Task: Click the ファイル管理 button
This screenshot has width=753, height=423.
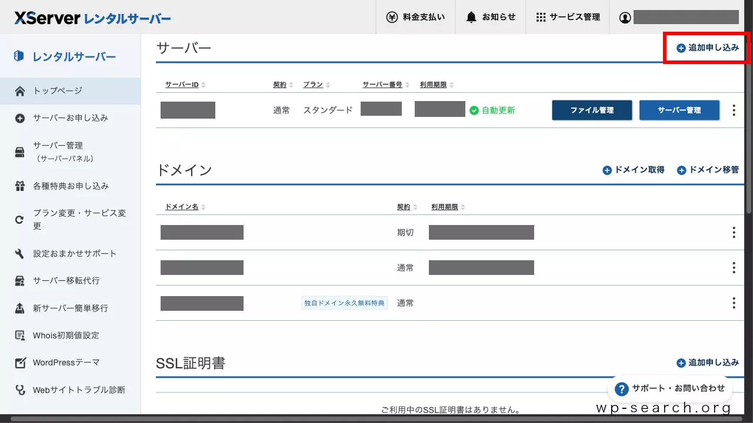Action: (x=592, y=110)
